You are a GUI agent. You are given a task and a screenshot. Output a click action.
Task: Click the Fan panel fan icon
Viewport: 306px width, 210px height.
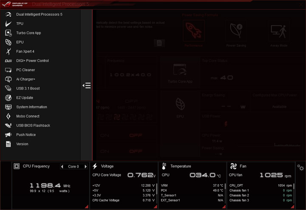233,166
